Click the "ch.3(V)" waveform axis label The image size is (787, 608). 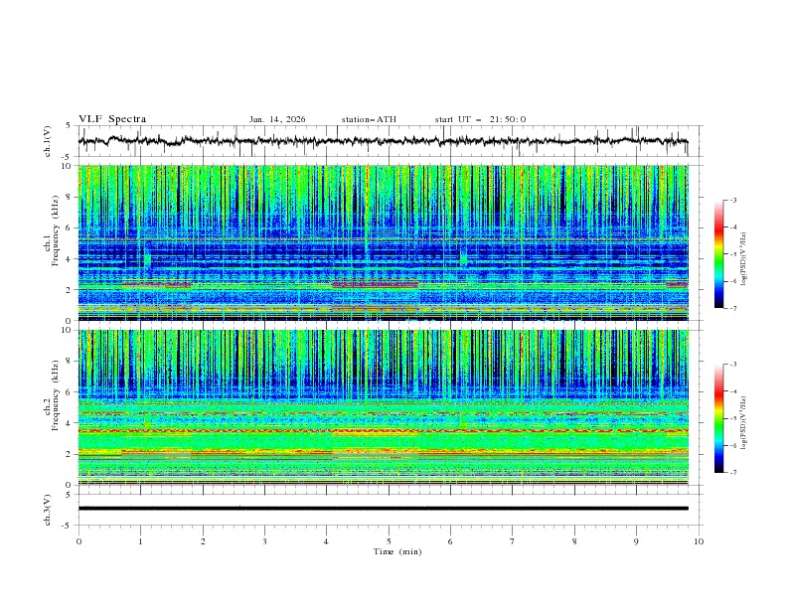pos(48,510)
